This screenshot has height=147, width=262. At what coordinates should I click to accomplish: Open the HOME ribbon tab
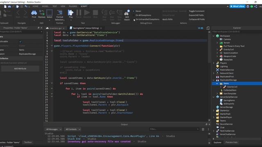[x=35, y=7]
